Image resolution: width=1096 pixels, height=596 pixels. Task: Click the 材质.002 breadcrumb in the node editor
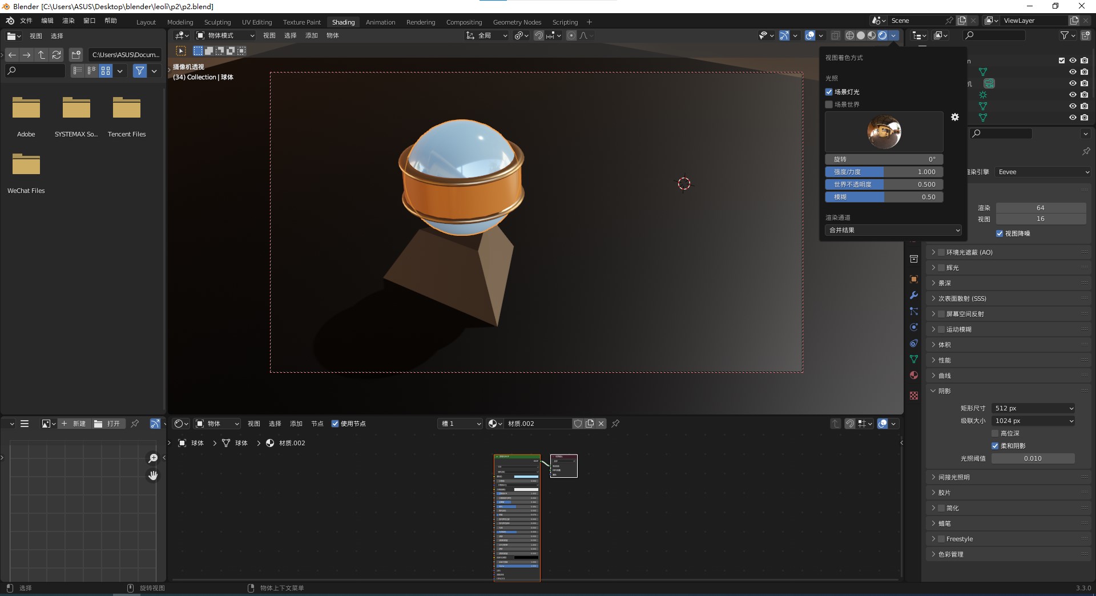point(285,443)
